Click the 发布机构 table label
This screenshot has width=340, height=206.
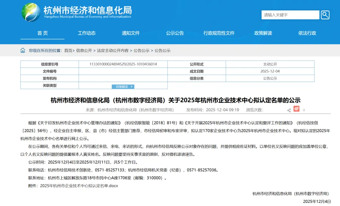[x=50, y=79]
